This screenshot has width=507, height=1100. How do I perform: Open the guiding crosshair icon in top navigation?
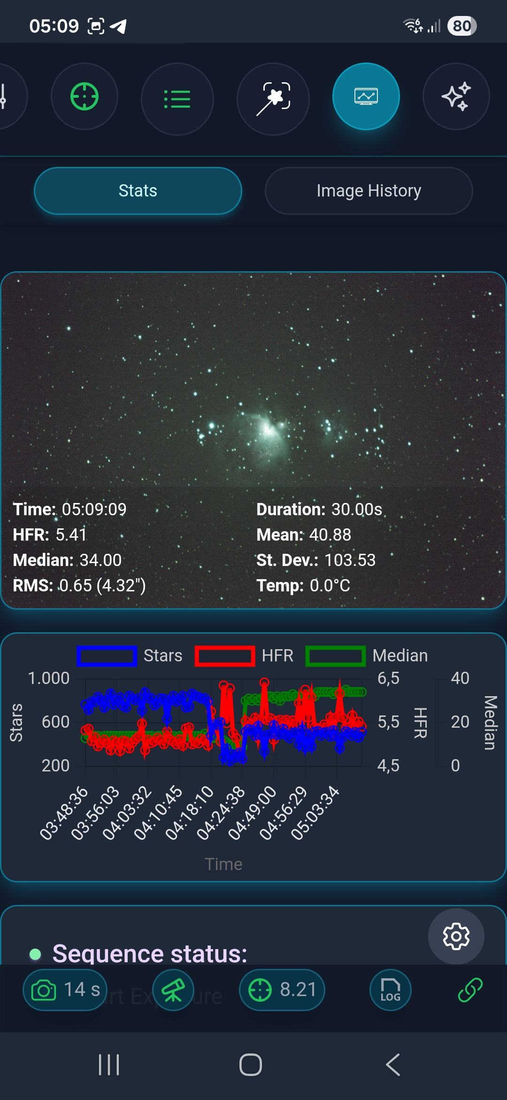pos(84,97)
